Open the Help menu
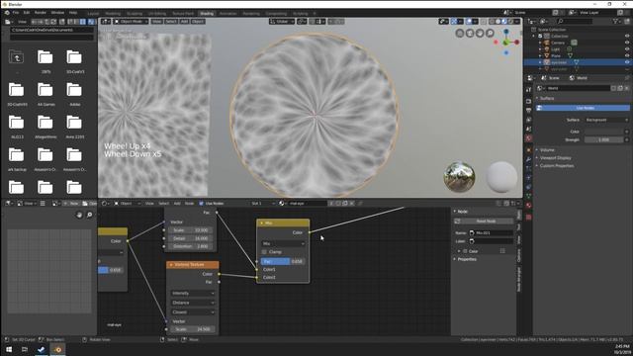The width and height of the screenshot is (633, 356). coord(73,13)
